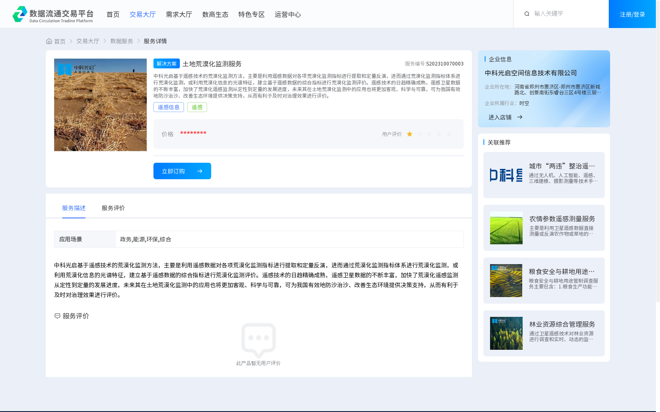
Task: Click 农情参数遥感测量服务 title
Action: click(562, 219)
